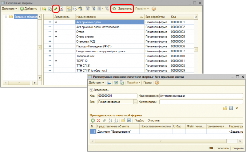Open help in the registration dialog toolbar

(157, 83)
